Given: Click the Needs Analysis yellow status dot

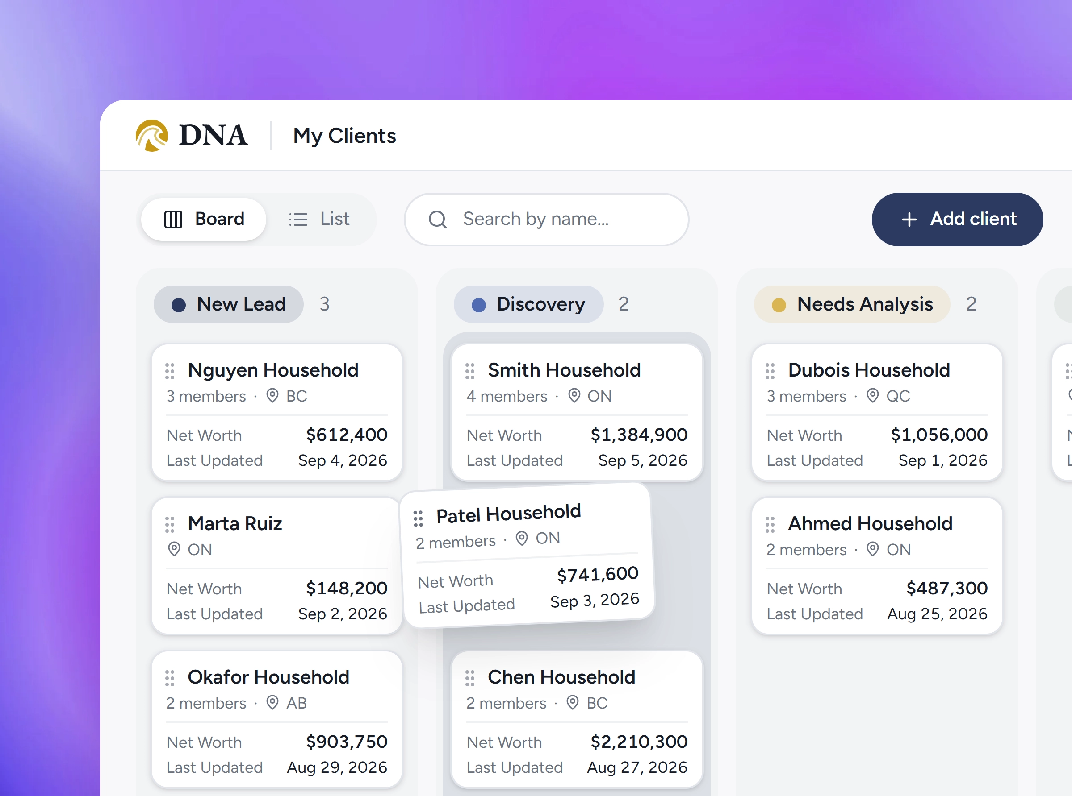Looking at the screenshot, I should 779,305.
